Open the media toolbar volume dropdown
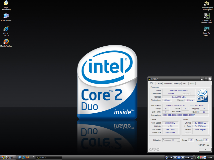The image size is (214, 160). (188, 158)
